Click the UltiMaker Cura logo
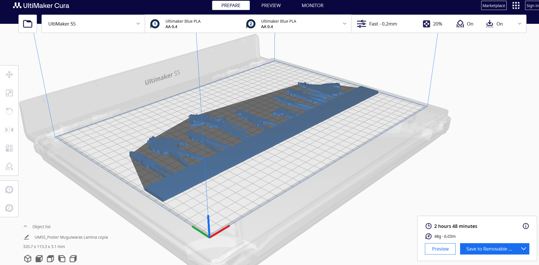 41,5
